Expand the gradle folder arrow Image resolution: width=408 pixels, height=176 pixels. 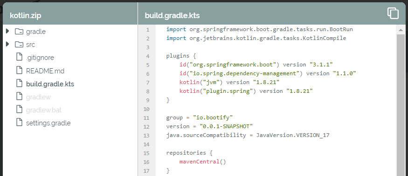(7, 31)
